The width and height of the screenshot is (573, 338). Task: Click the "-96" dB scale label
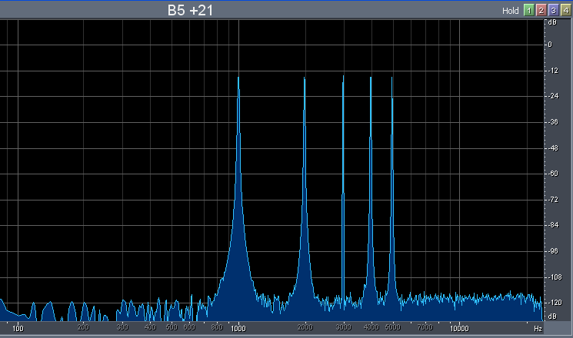[553, 251]
